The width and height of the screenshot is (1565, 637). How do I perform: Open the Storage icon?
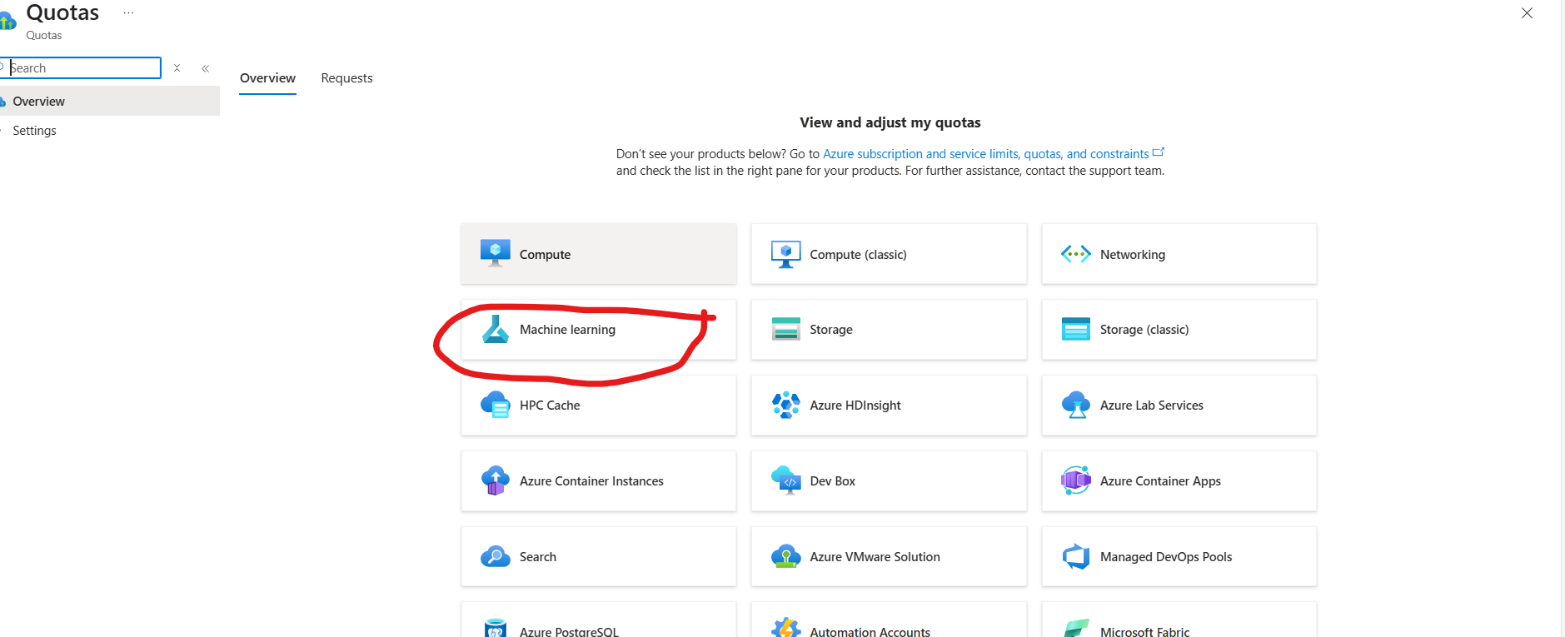[x=785, y=329]
